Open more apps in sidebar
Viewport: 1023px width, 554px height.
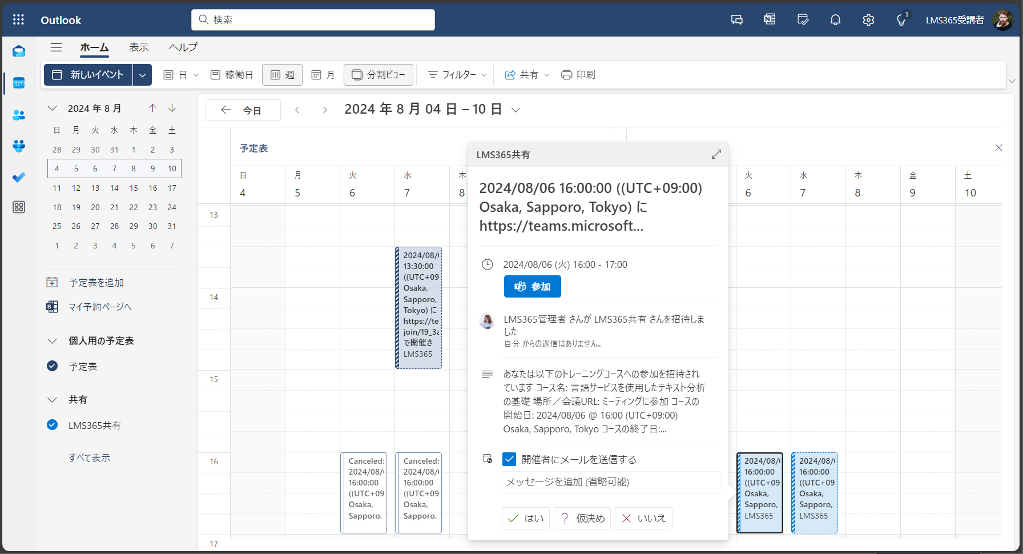coord(19,207)
